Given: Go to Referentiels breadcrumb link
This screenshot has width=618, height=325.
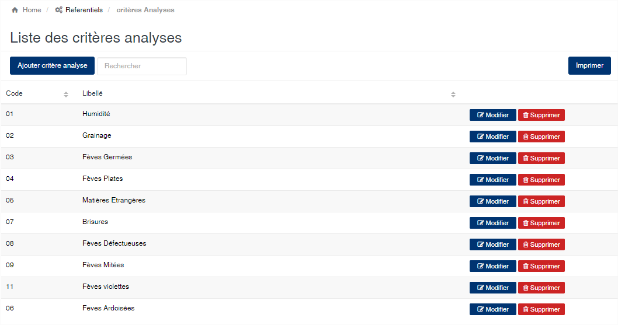Looking at the screenshot, I should 84,10.
